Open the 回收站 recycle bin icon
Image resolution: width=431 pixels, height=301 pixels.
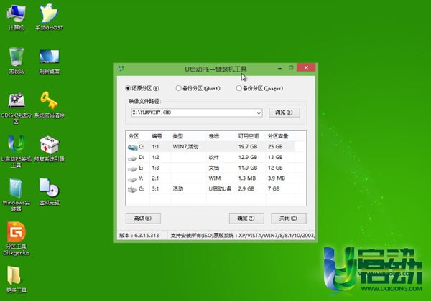coord(17,60)
